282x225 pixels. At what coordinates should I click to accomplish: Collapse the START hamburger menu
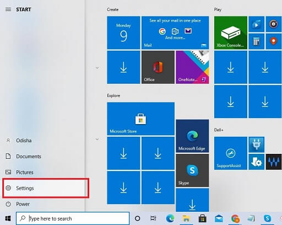8,9
